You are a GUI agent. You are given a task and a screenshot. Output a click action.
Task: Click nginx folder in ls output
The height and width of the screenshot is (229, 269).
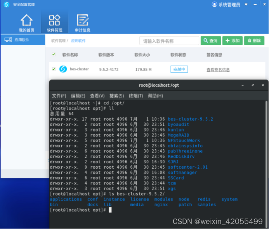coord(161,205)
